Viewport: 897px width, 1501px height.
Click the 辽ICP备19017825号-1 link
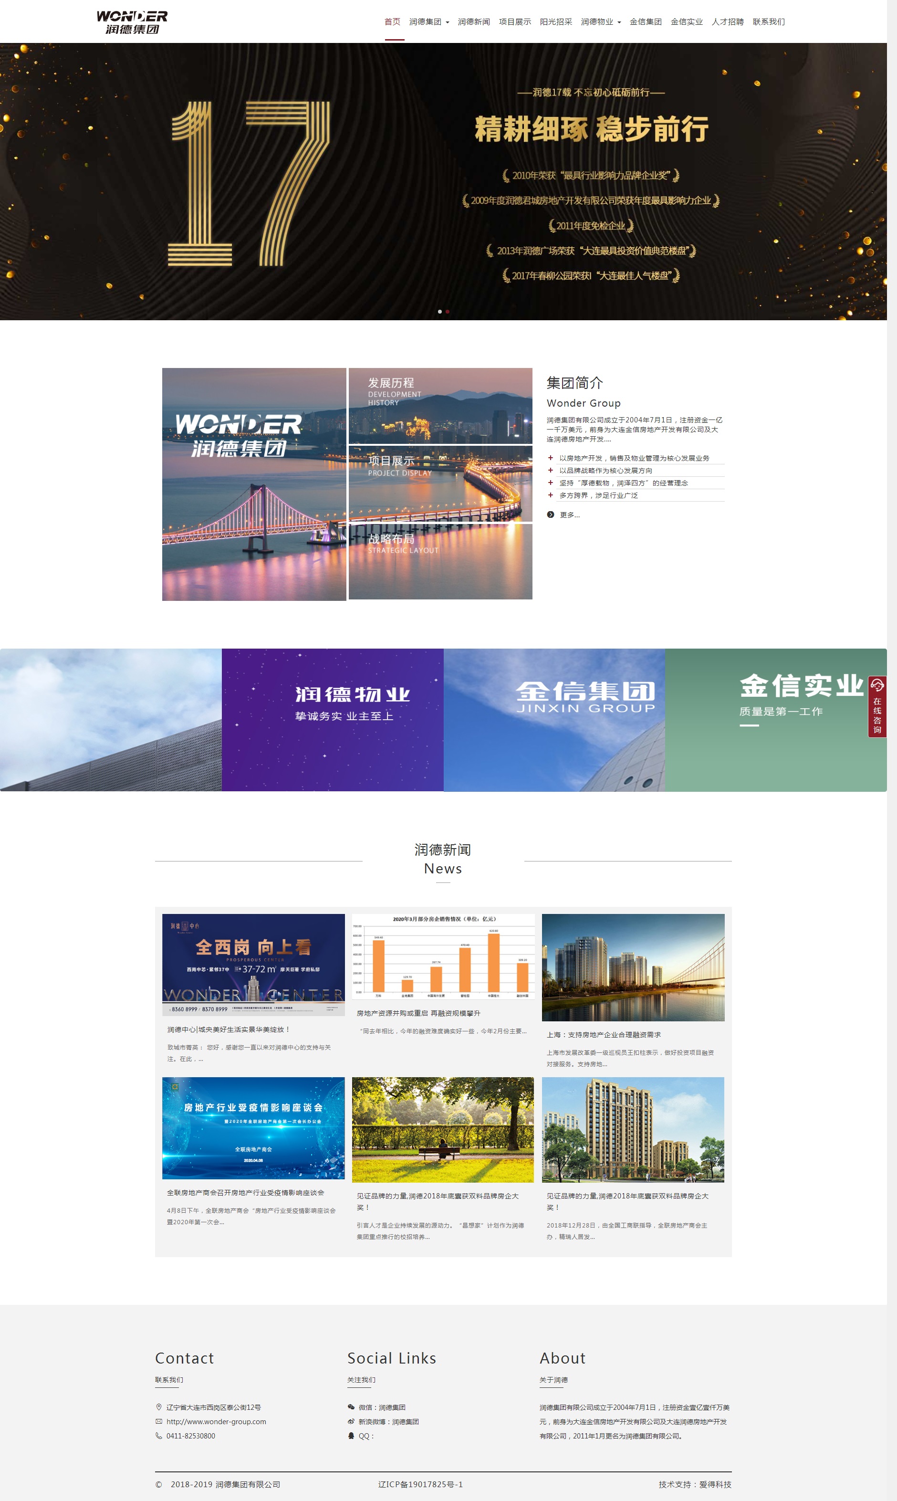420,1484
